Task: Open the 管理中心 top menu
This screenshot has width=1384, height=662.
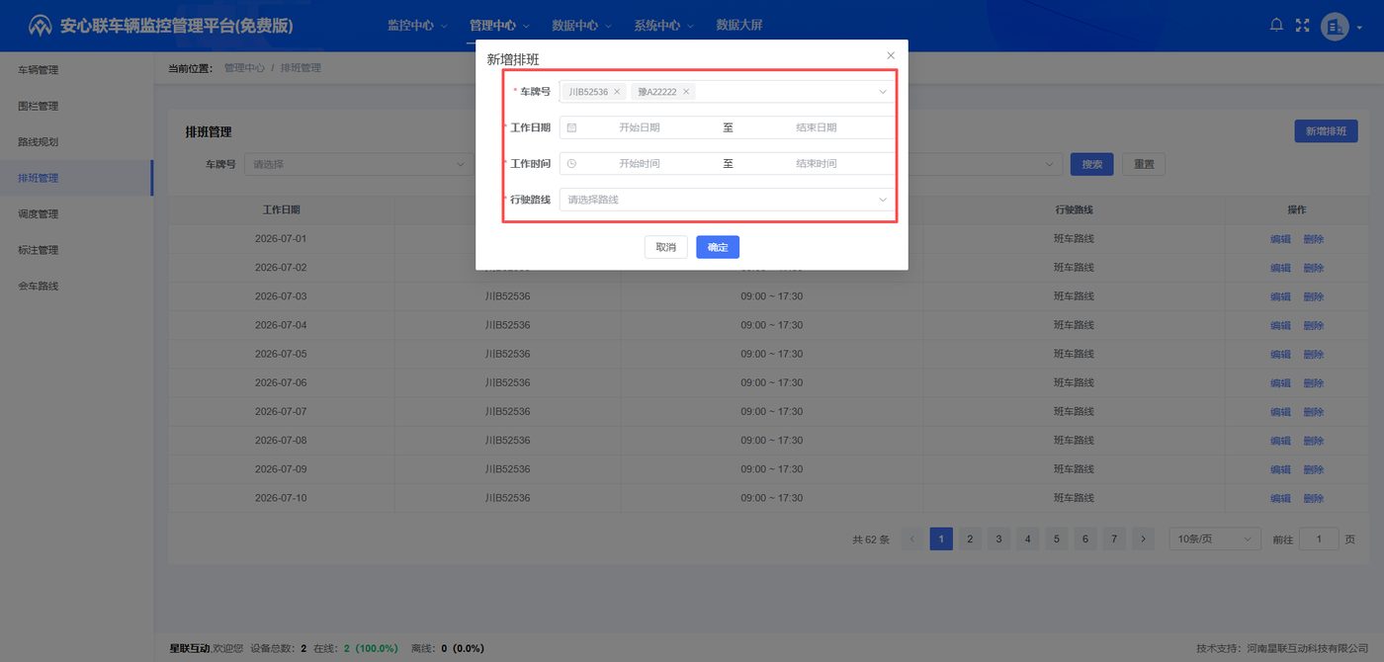Action: point(499,26)
